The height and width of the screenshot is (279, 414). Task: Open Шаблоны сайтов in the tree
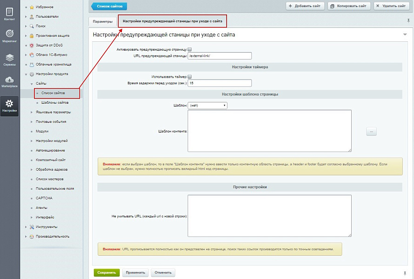coord(54,102)
